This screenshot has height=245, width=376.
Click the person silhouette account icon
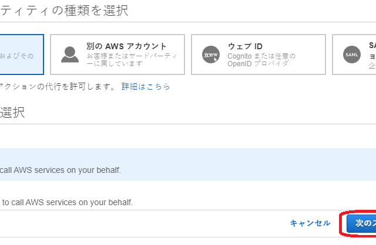69,55
